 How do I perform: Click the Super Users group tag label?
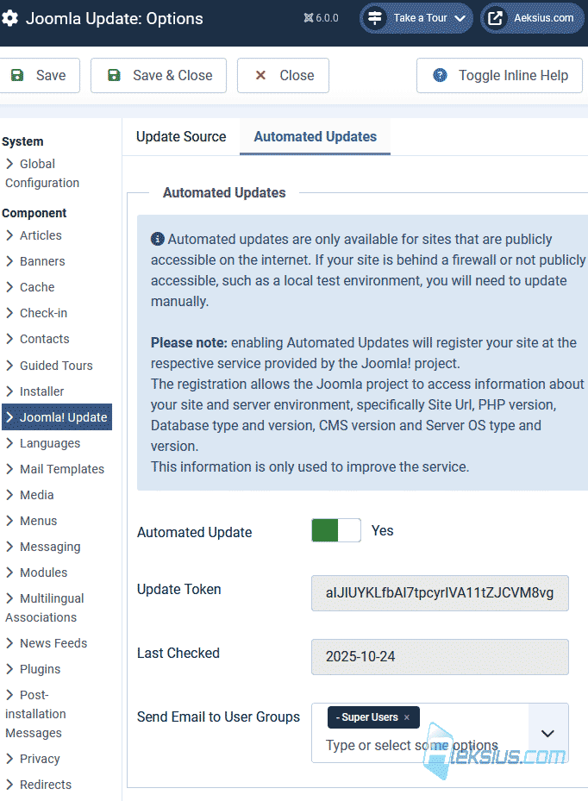(x=366, y=717)
